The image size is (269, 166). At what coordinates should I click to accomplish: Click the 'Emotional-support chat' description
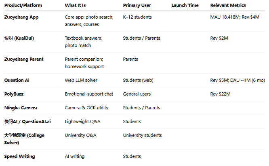(x=89, y=94)
